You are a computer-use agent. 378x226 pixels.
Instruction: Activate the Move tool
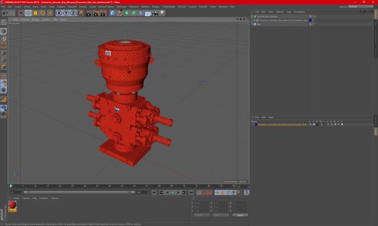click(28, 13)
